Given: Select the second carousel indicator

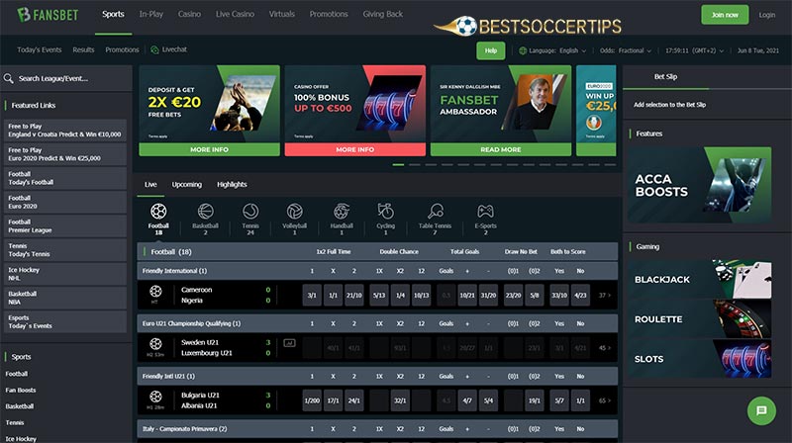Looking at the screenshot, I should pyautogui.click(x=415, y=164).
